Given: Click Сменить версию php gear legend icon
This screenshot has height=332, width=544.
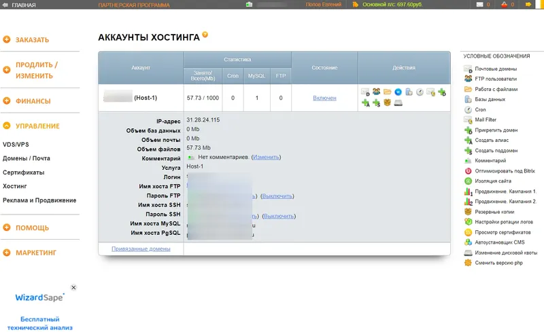Looking at the screenshot, I should coord(468,263).
